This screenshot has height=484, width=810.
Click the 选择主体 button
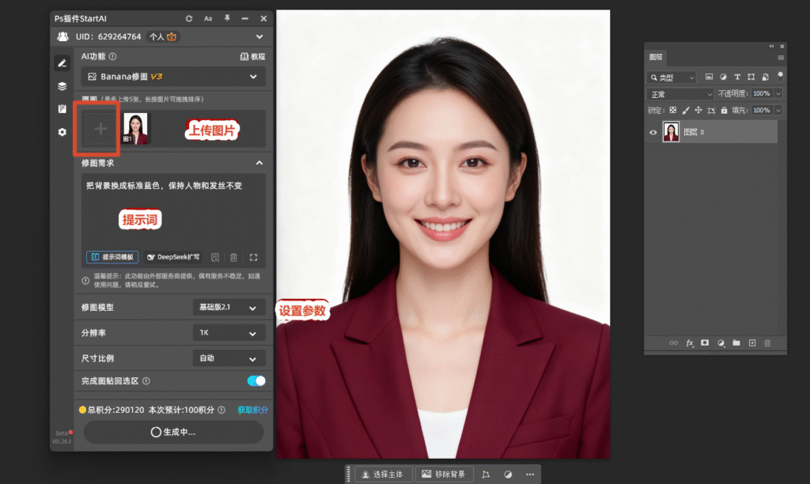[x=383, y=475]
